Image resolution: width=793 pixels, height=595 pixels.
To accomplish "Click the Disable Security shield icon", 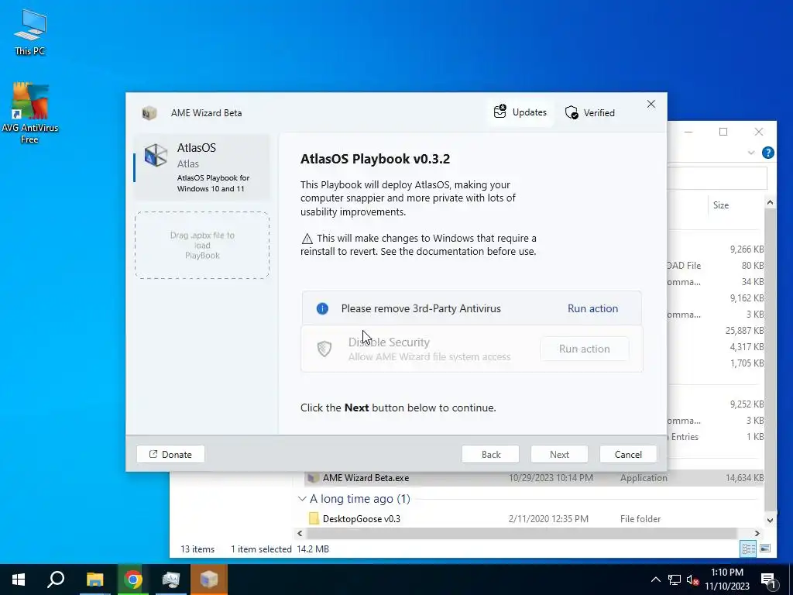I will point(324,349).
